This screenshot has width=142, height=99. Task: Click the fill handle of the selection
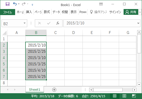46,80
